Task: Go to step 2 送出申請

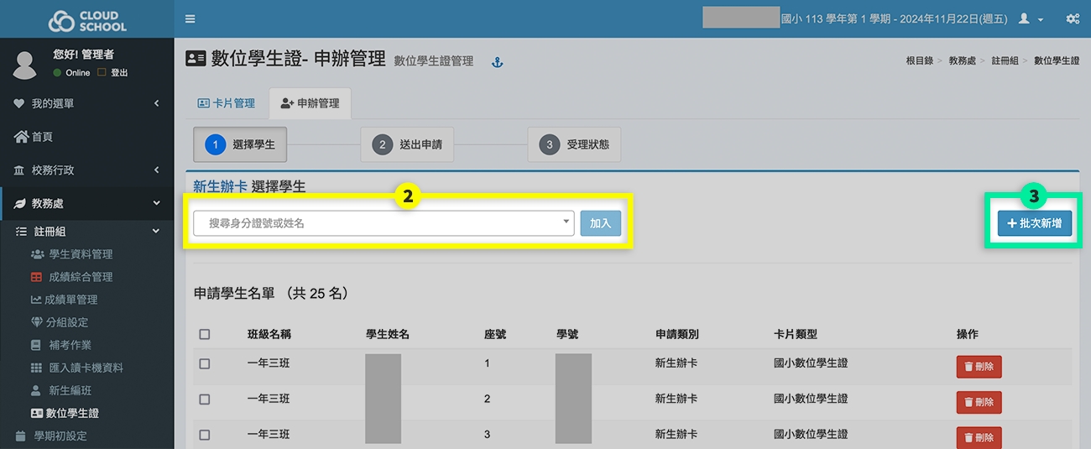Action: tap(407, 144)
